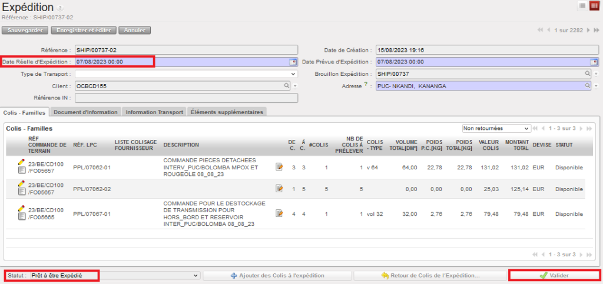Screen dimensions: 603x284
Task: Open calendar picker for Date Prévue d'Expédition
Action: pos(594,62)
